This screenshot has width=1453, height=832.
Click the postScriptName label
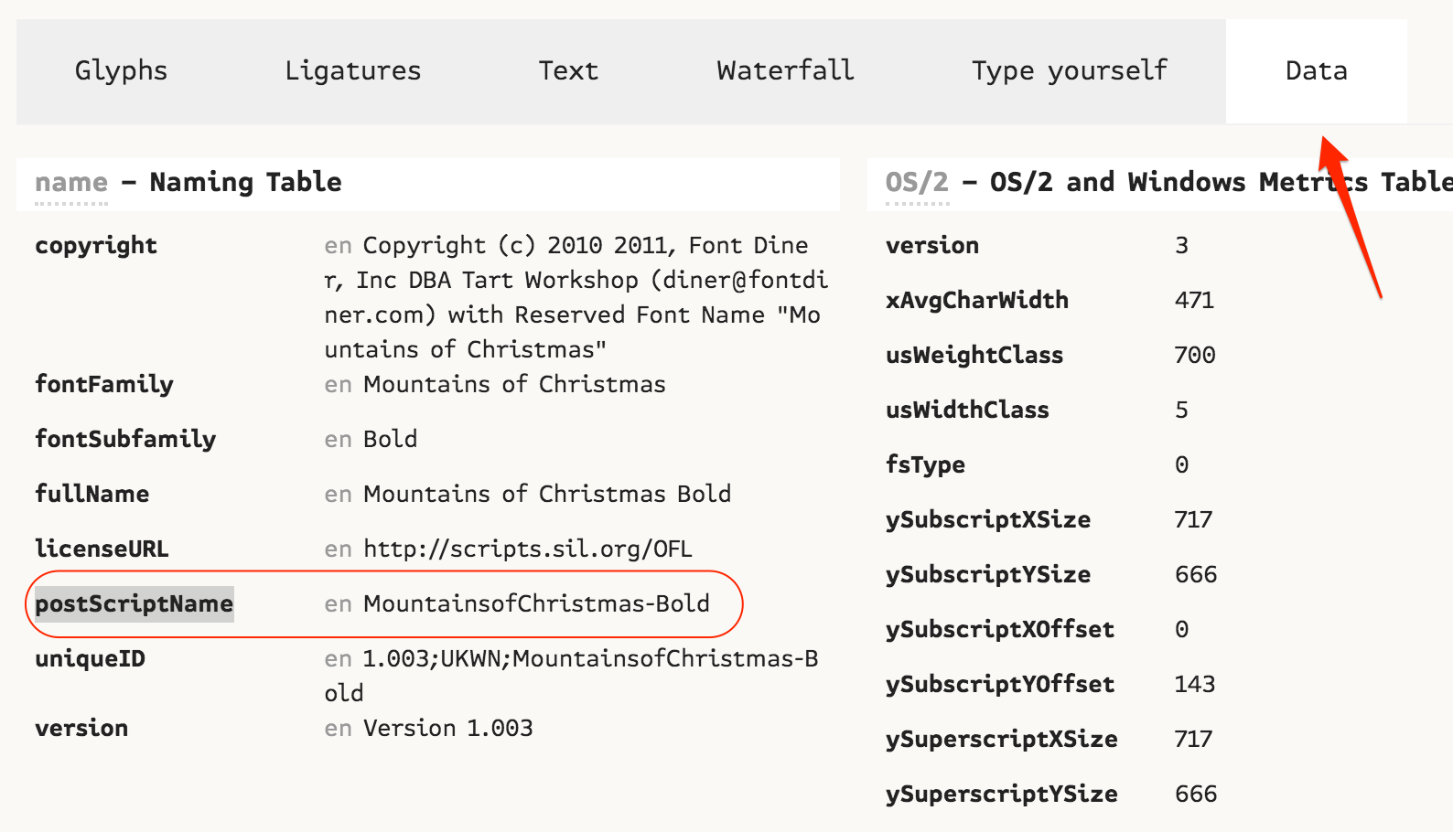[135, 604]
